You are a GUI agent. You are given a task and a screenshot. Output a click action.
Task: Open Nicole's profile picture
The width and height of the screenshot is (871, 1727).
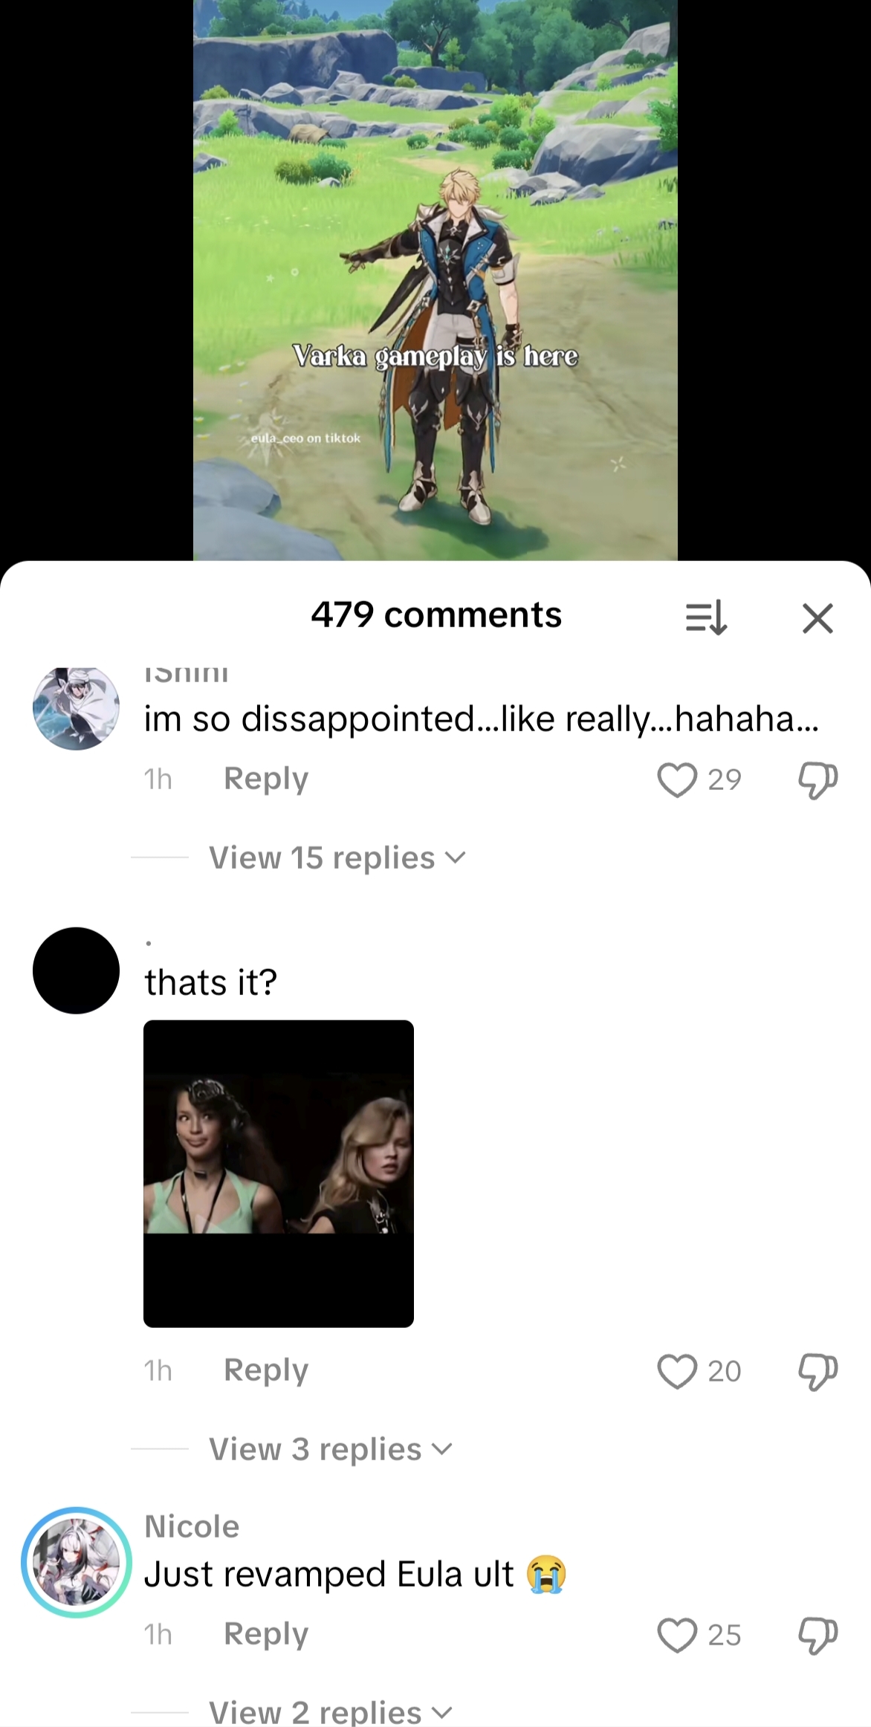[77, 1563]
